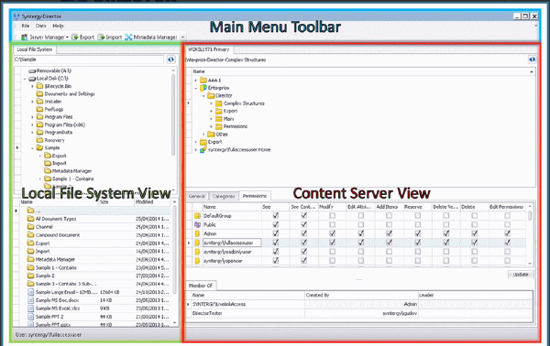Toggle See permission for syntergy\jspencer
Image resolution: width=550 pixels, height=346 pixels.
(x=276, y=261)
